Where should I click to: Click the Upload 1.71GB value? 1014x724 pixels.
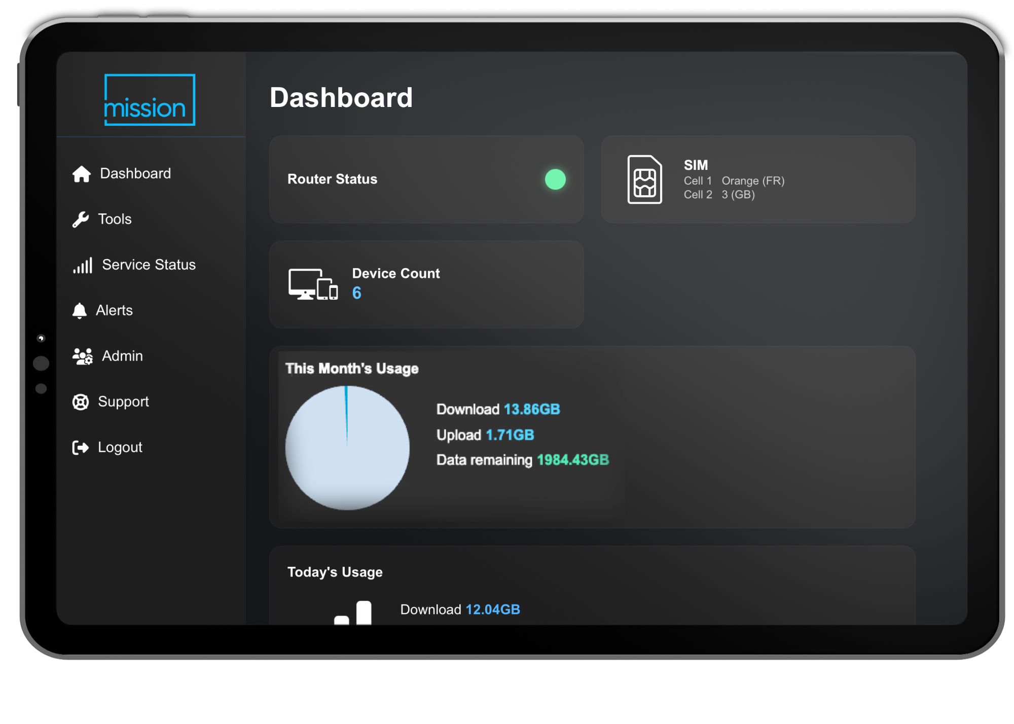coord(510,435)
